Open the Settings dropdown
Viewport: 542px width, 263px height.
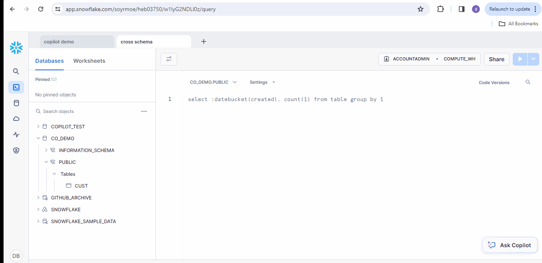(262, 82)
